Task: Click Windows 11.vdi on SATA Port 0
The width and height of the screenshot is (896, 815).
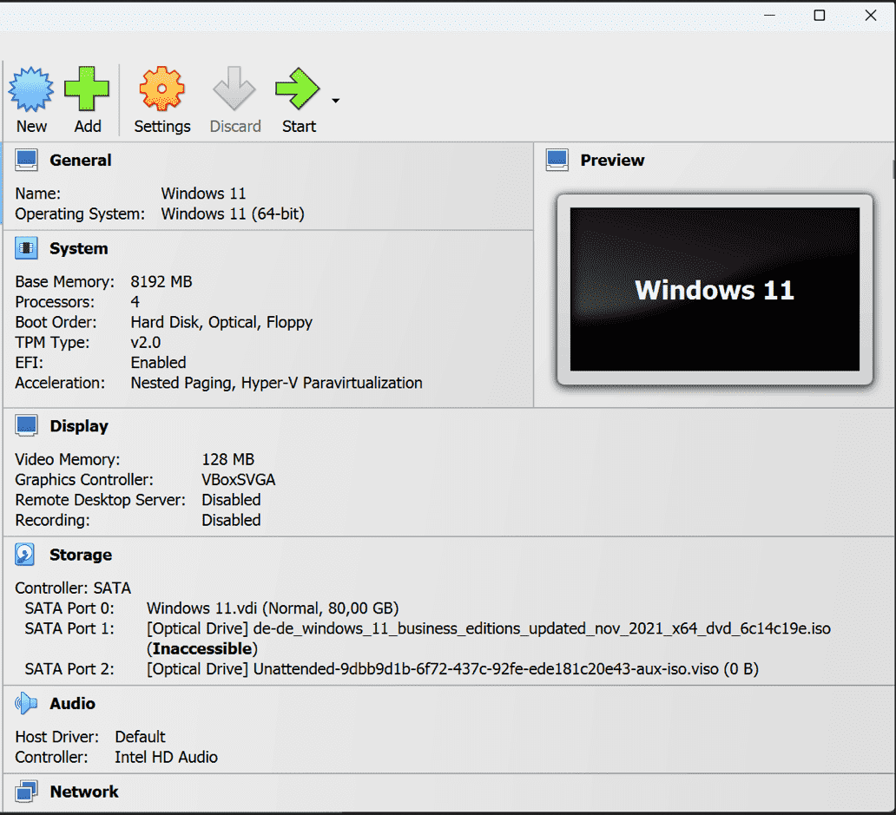Action: [x=273, y=608]
